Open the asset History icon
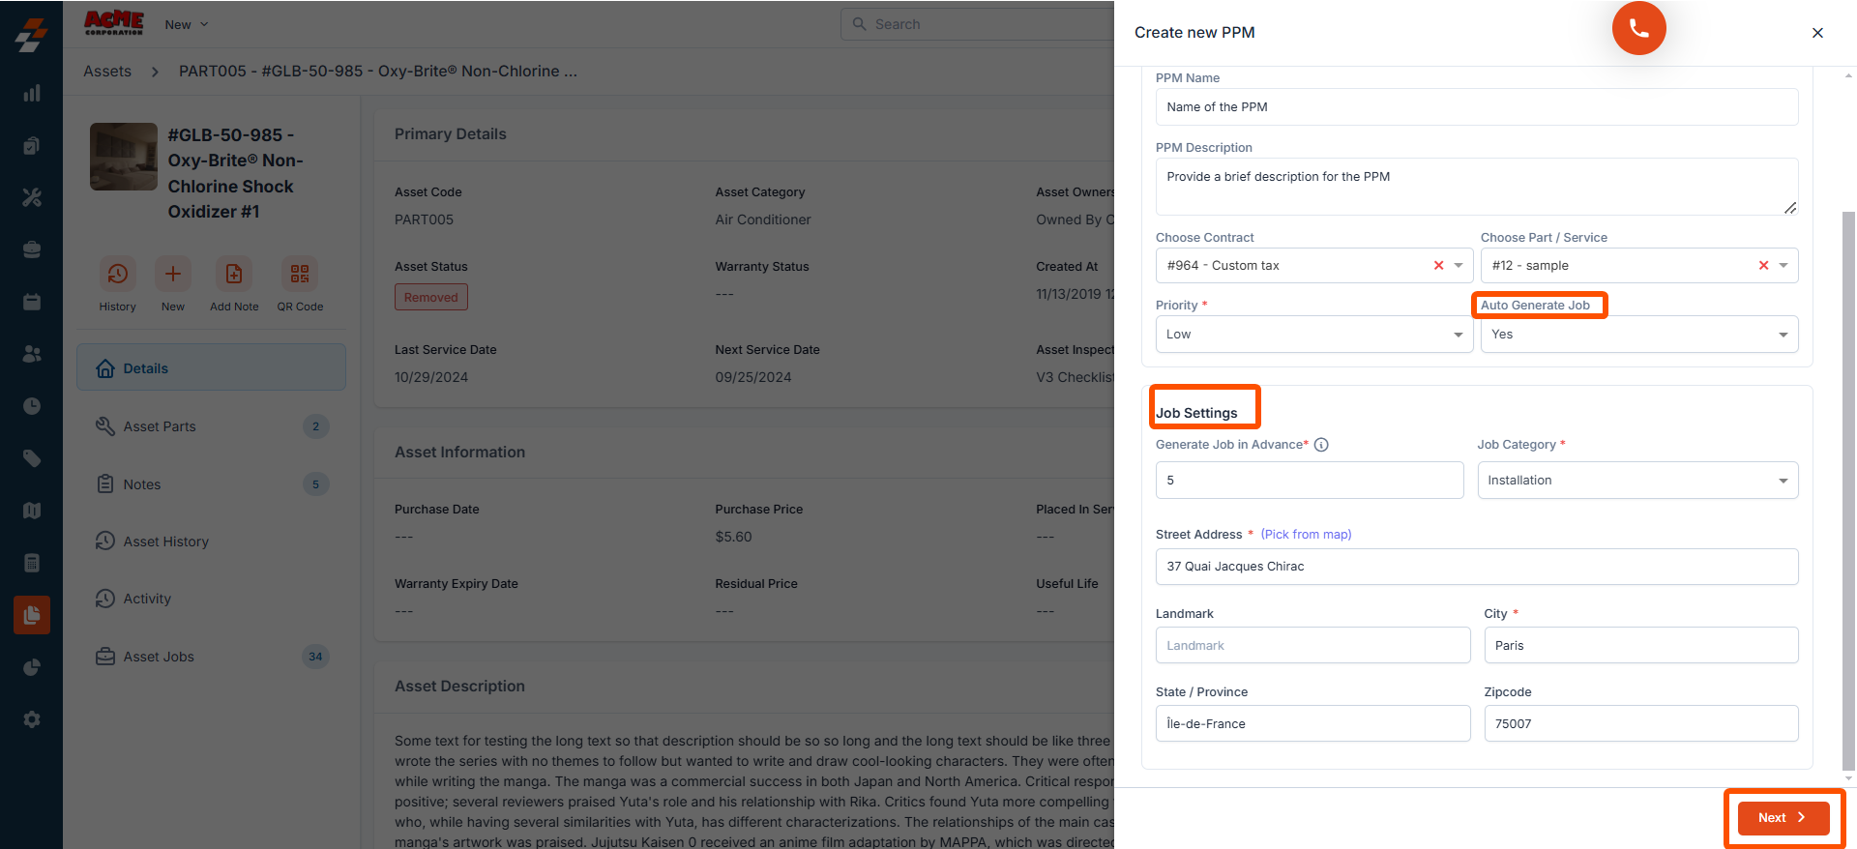 [x=117, y=275]
